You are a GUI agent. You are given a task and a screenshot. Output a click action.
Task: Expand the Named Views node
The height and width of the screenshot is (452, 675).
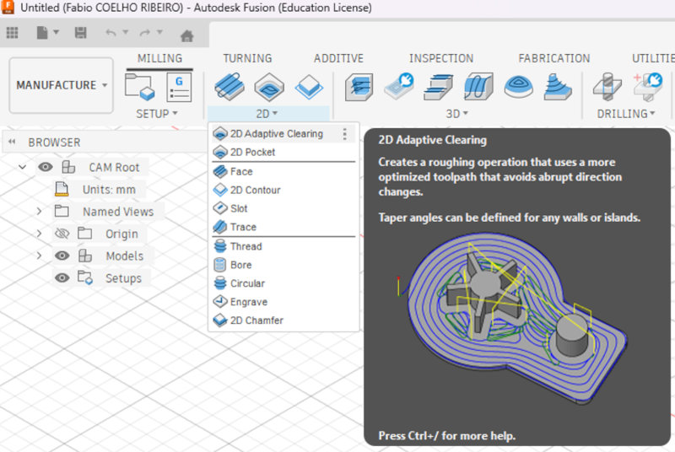(x=39, y=211)
